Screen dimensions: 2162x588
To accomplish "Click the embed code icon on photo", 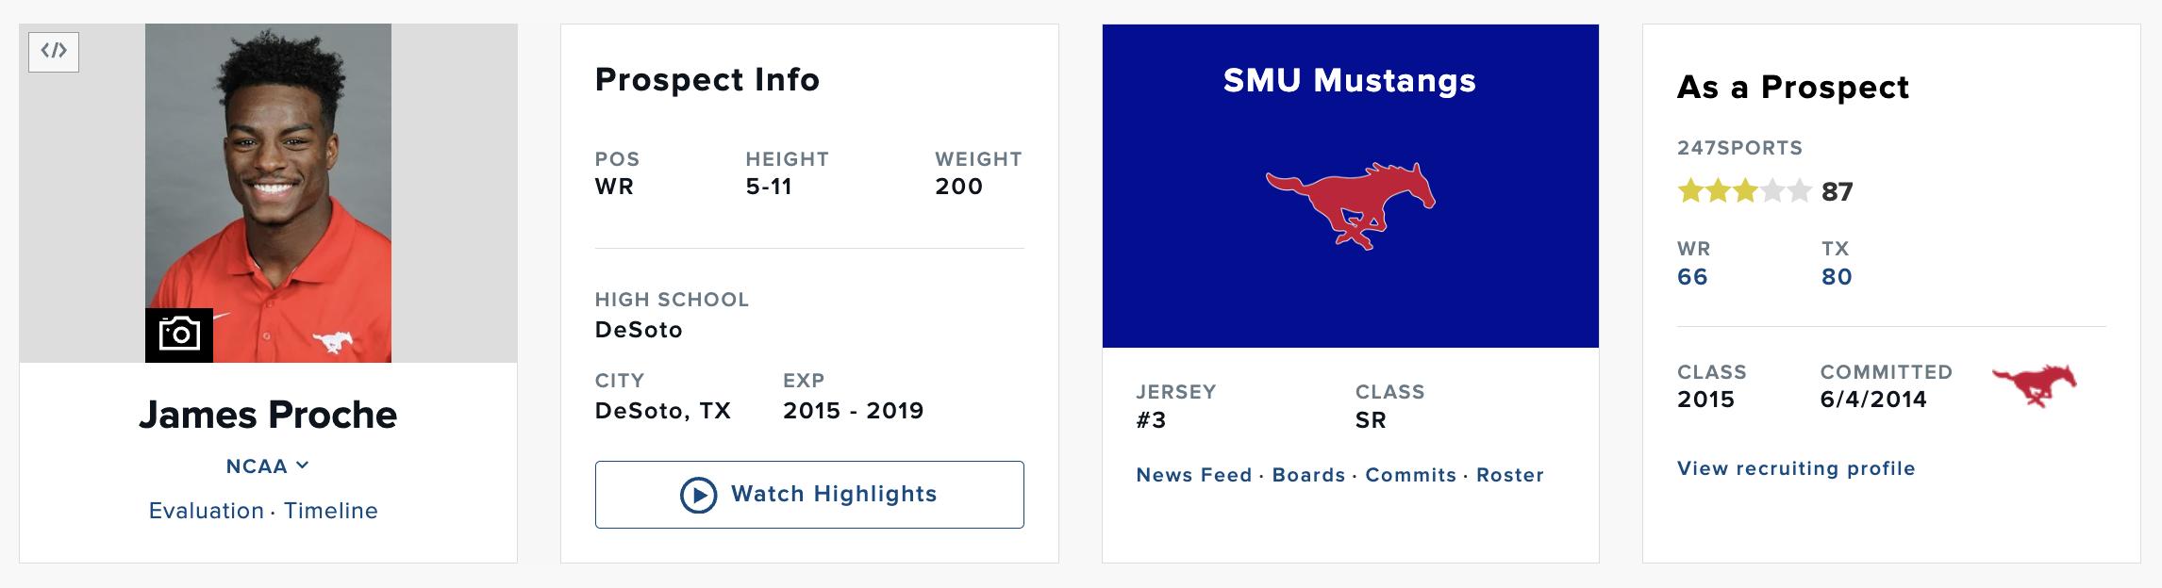I will pos(54,52).
